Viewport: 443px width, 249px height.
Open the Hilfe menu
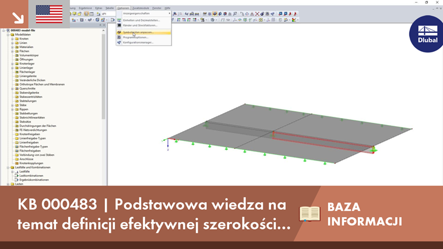click(x=167, y=8)
